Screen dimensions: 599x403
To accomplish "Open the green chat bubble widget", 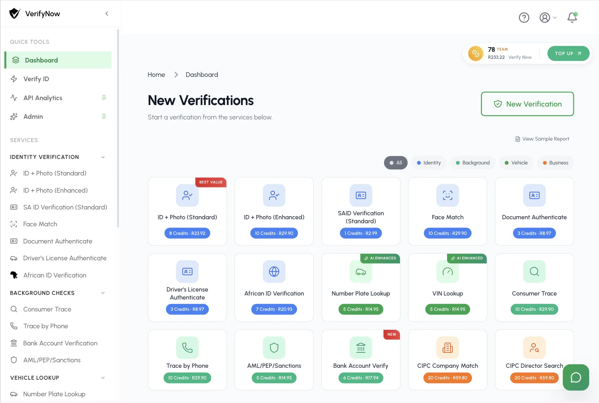I will [576, 377].
